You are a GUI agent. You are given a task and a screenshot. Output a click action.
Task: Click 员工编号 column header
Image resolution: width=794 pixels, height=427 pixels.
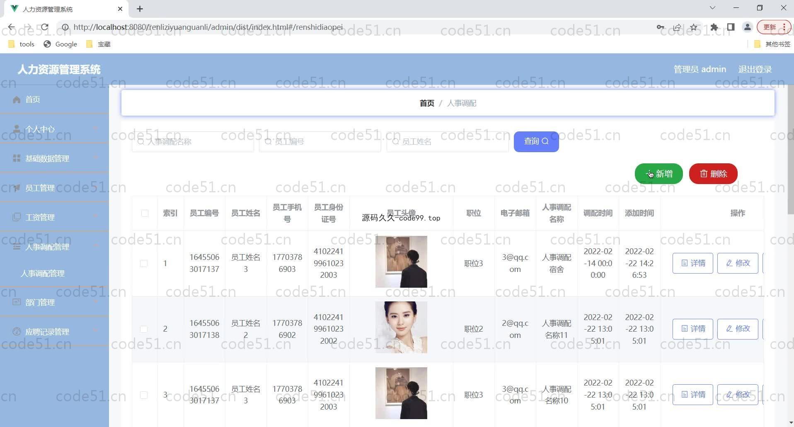tap(204, 213)
